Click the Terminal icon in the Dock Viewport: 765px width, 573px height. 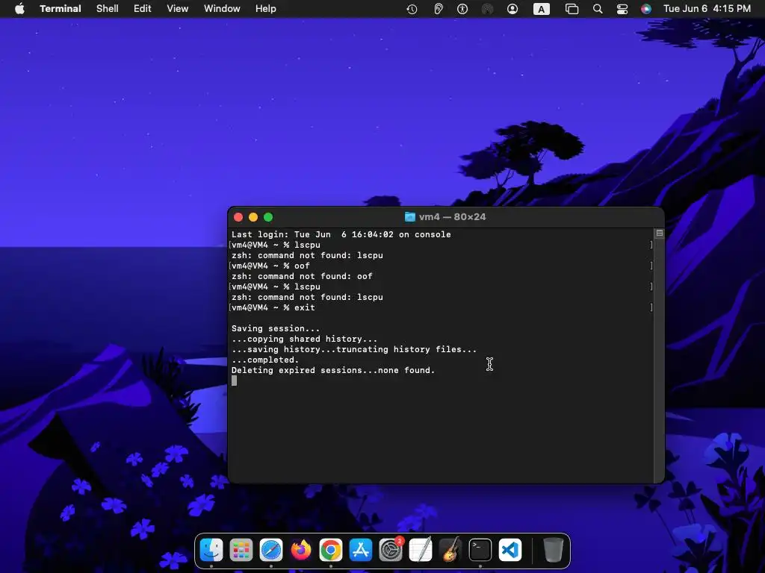(480, 551)
